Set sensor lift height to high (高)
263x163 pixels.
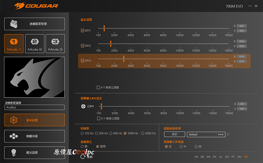196,146
